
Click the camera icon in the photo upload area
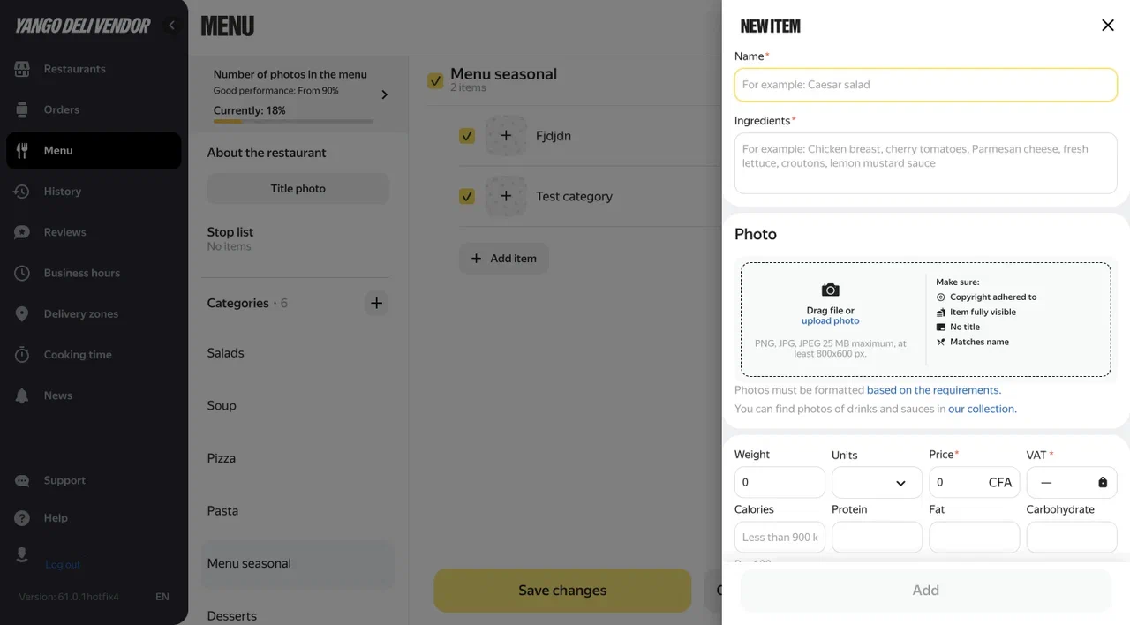(830, 290)
